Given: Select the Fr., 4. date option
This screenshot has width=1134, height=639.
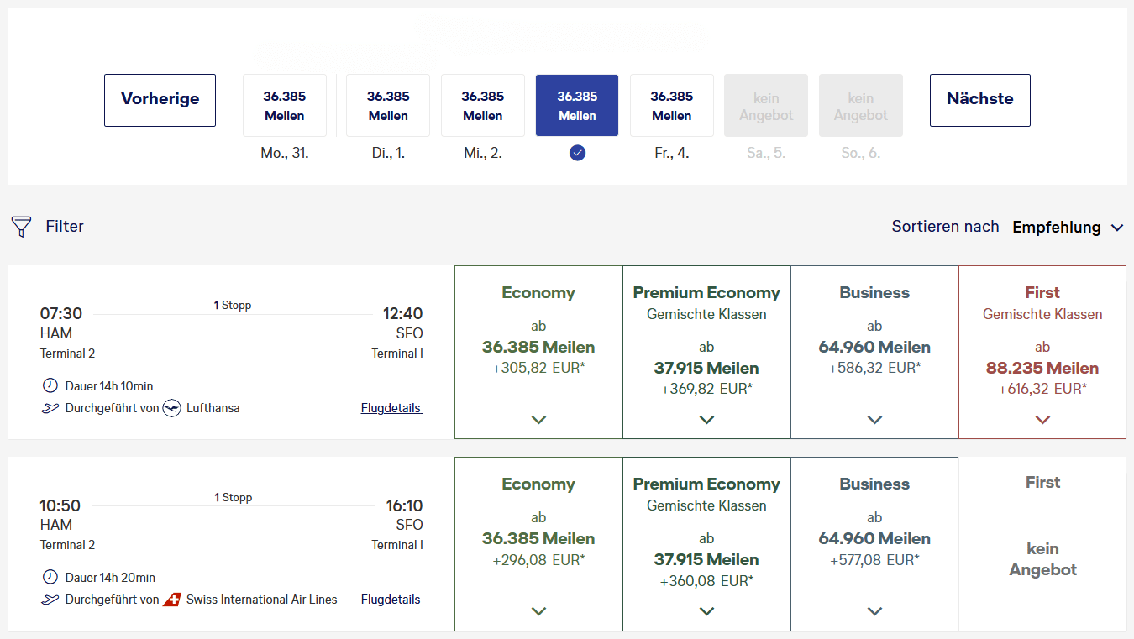Looking at the screenshot, I should [671, 104].
